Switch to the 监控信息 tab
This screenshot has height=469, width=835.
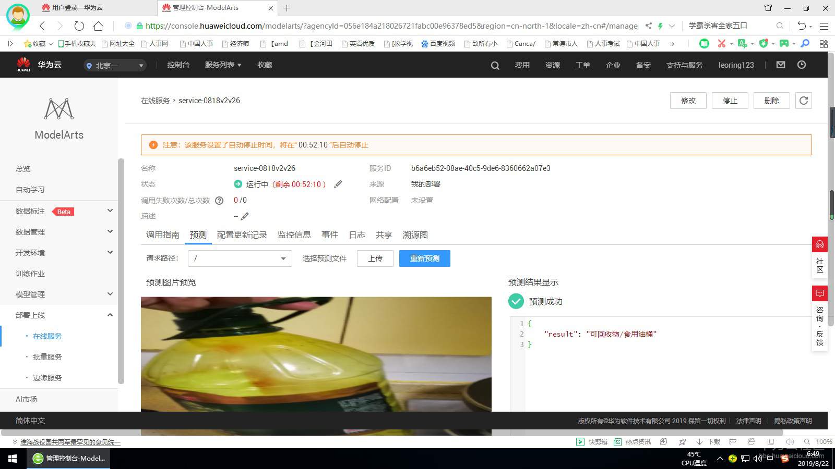click(294, 234)
